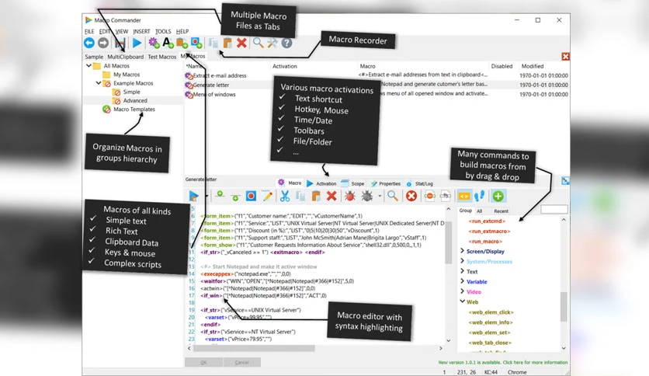
Task: Open the Stat/Log tab
Action: pyautogui.click(x=420, y=183)
